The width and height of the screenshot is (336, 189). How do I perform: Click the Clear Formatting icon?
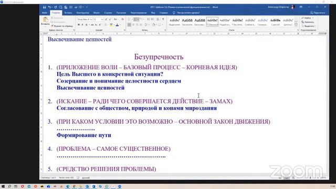click(122, 19)
